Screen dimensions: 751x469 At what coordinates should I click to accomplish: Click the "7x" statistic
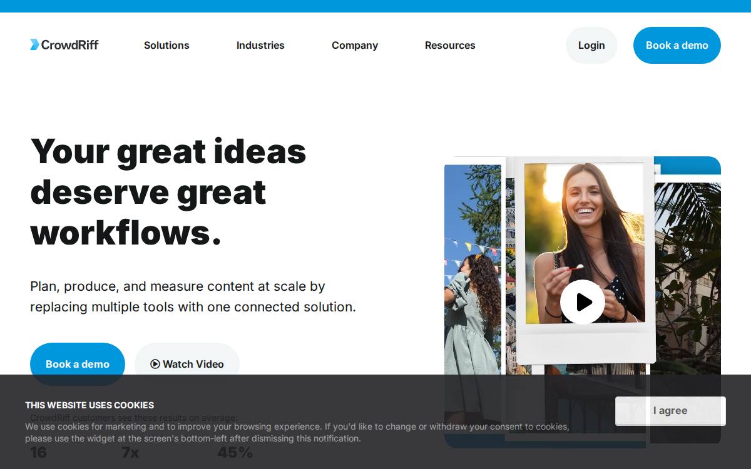tap(130, 452)
